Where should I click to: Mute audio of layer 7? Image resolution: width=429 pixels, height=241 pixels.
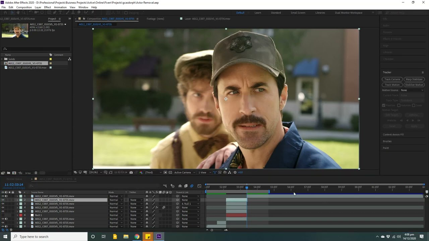click(x=6, y=219)
